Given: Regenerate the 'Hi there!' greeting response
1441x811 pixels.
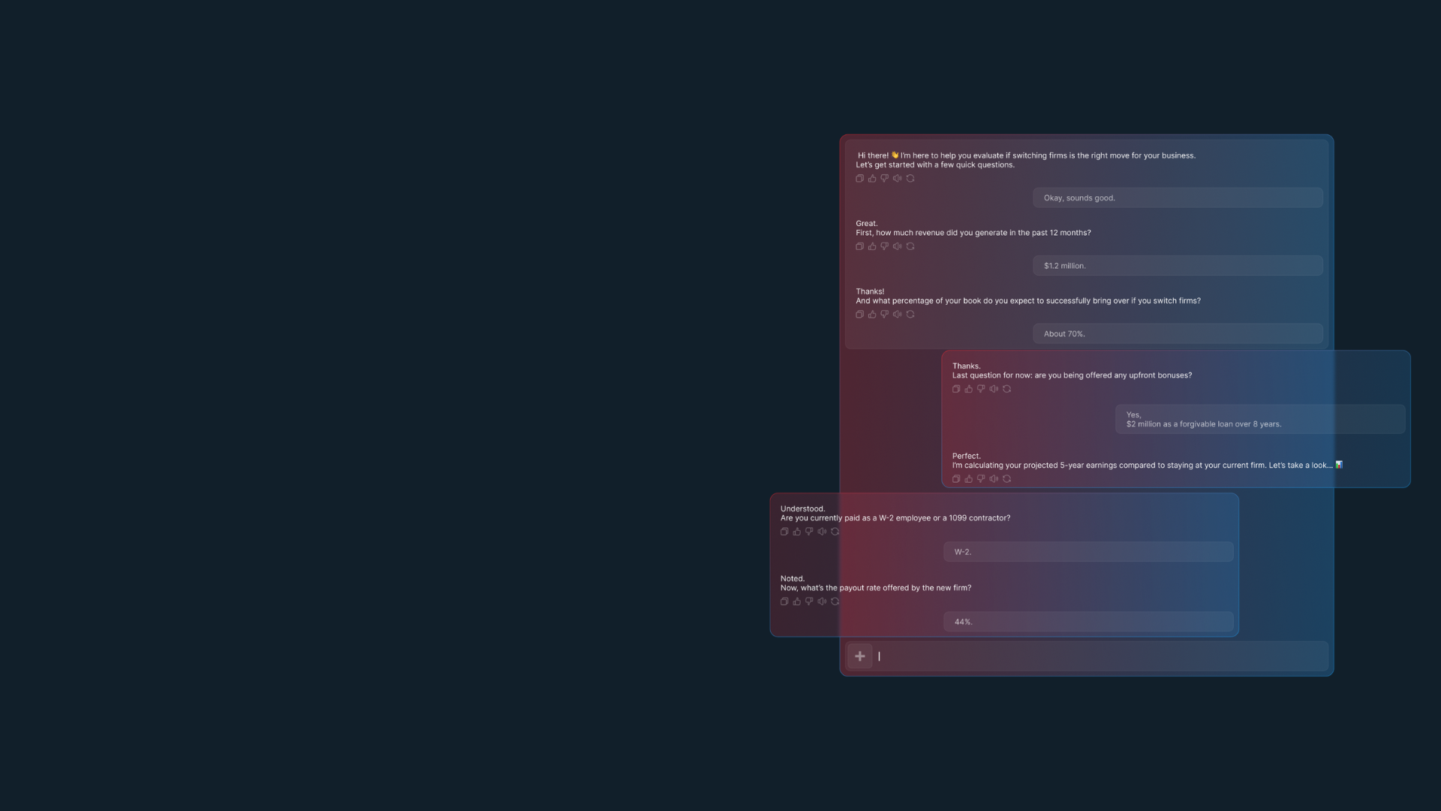Looking at the screenshot, I should pyautogui.click(x=910, y=179).
